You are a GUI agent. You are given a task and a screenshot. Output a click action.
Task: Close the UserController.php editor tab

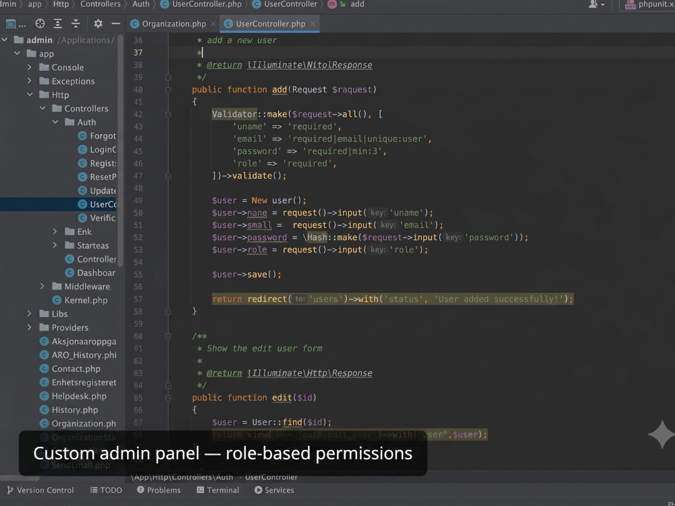[313, 24]
